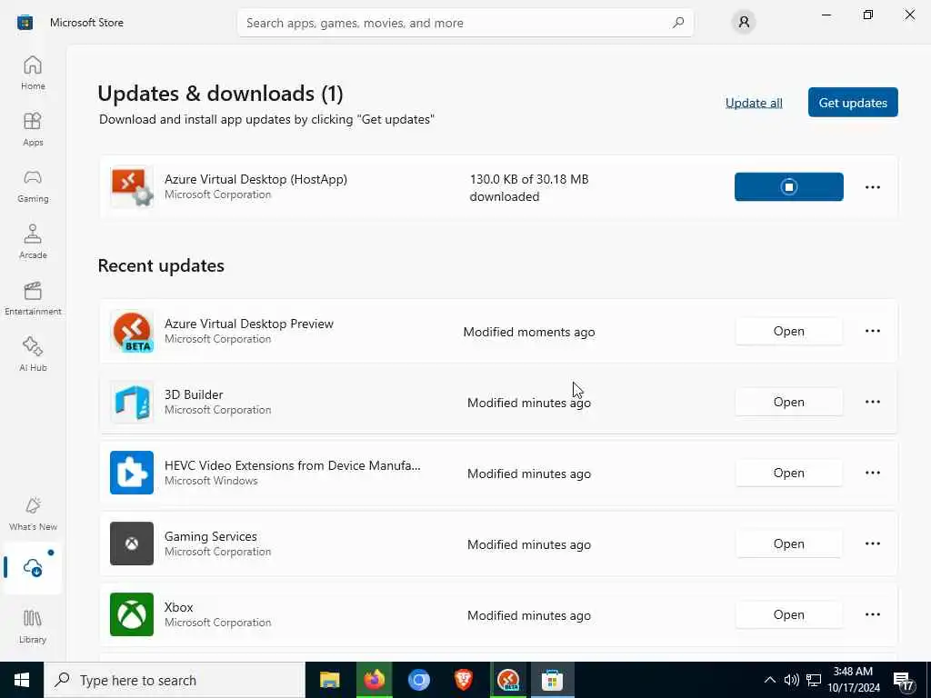The height and width of the screenshot is (698, 931).
Task: Click the search magnifier icon
Action: 678,23
